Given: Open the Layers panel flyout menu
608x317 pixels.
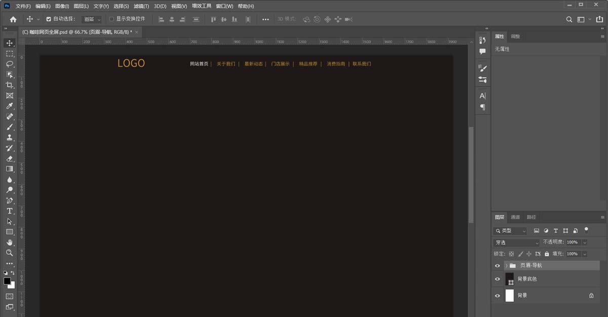Looking at the screenshot, I should coord(603,217).
